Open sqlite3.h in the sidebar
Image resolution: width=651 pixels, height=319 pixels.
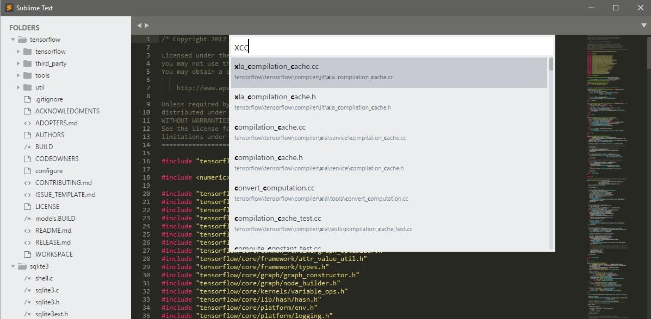pyautogui.click(x=47, y=302)
